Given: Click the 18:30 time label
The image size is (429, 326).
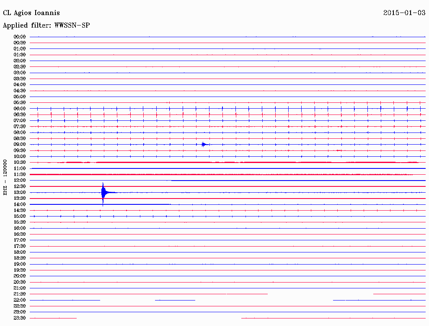Looking at the screenshot, I should point(20,258).
